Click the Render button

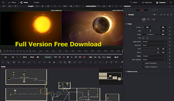[x=48, y=57]
